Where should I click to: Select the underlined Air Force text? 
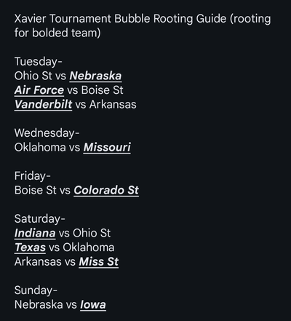[39, 90]
